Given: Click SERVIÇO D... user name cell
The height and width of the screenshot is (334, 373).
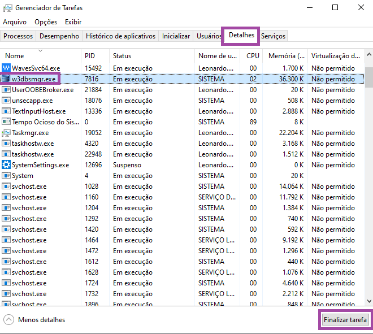Looking at the screenshot, I should coord(217,197).
